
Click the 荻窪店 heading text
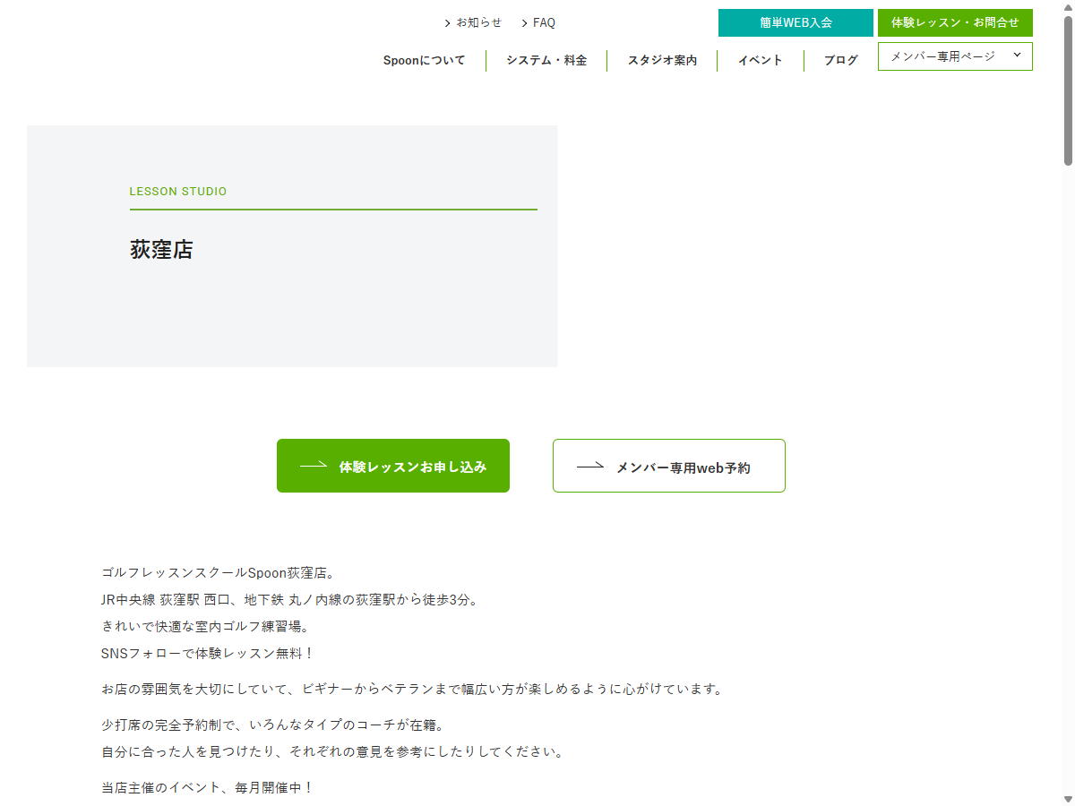(x=161, y=250)
